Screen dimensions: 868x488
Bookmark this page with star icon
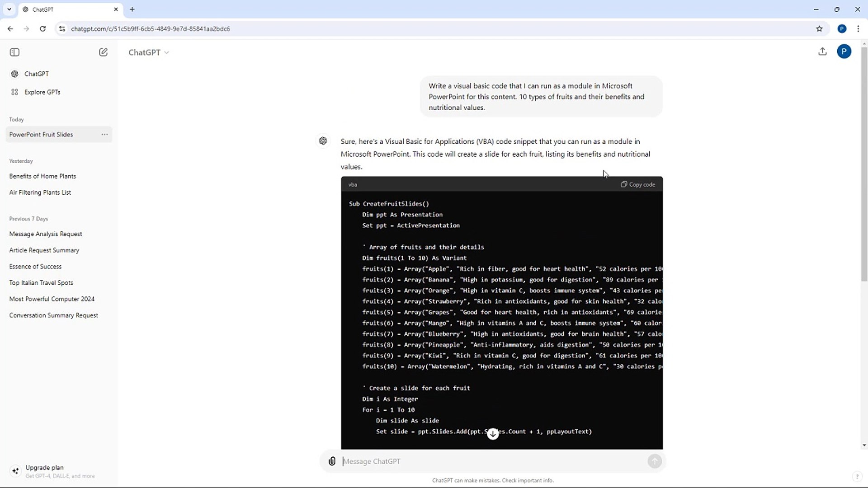[819, 29]
